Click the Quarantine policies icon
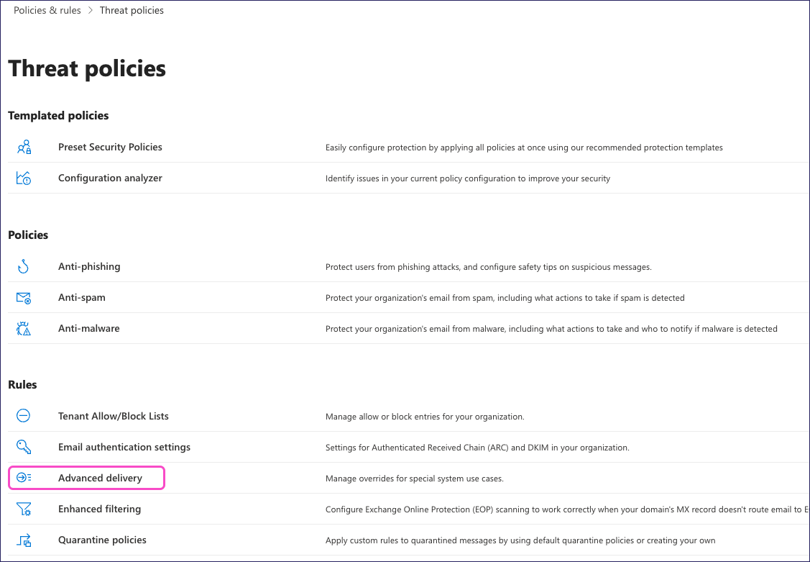 [x=23, y=540]
